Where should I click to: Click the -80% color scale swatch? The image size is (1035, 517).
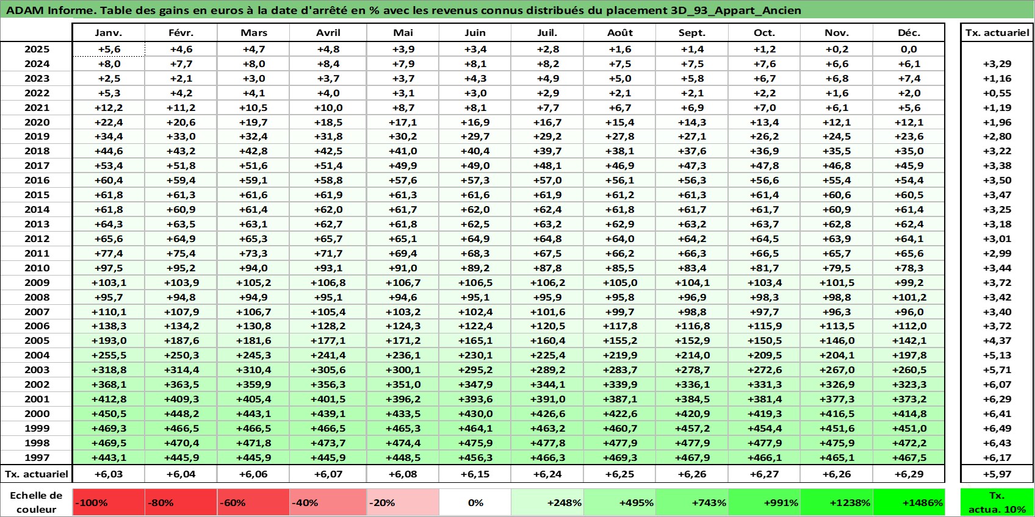[x=181, y=502]
